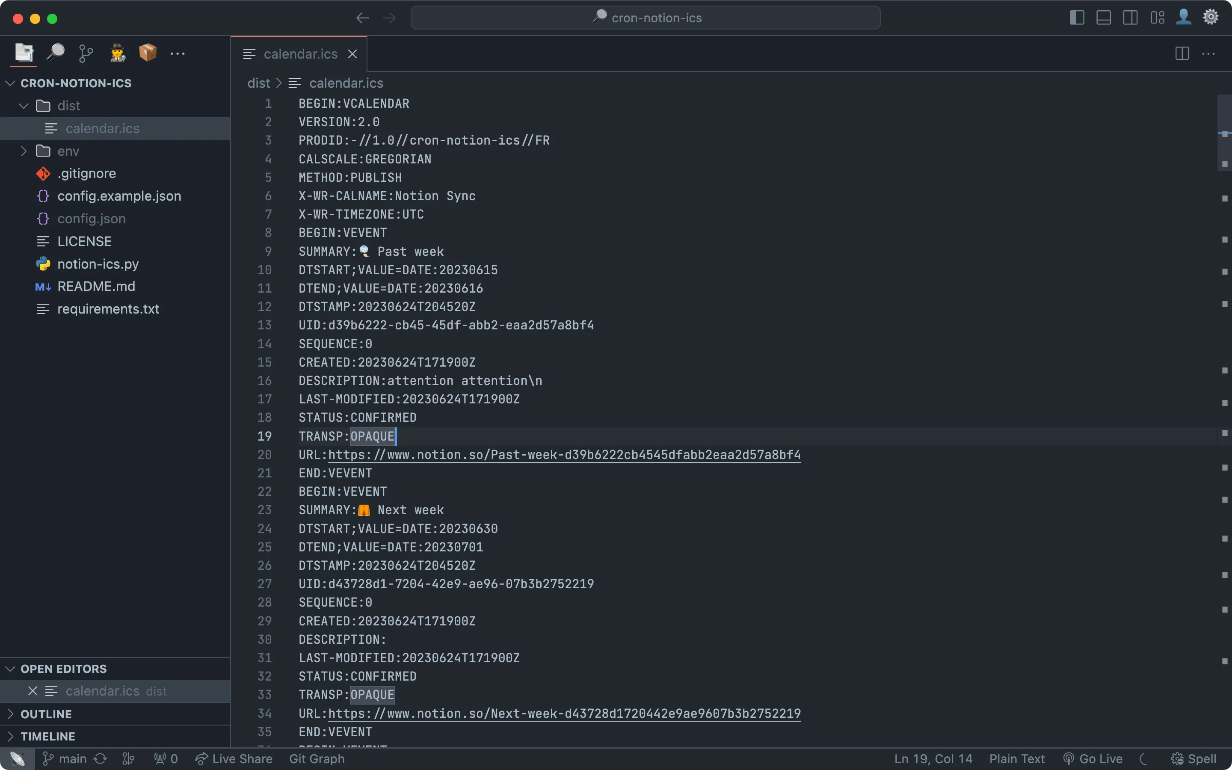
Task: Switch branch via main in status bar
Action: point(64,759)
